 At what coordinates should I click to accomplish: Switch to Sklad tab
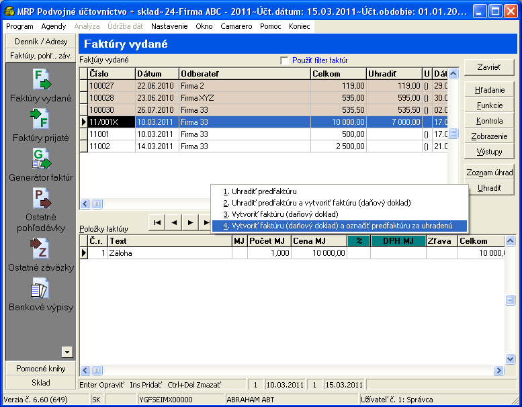click(41, 383)
